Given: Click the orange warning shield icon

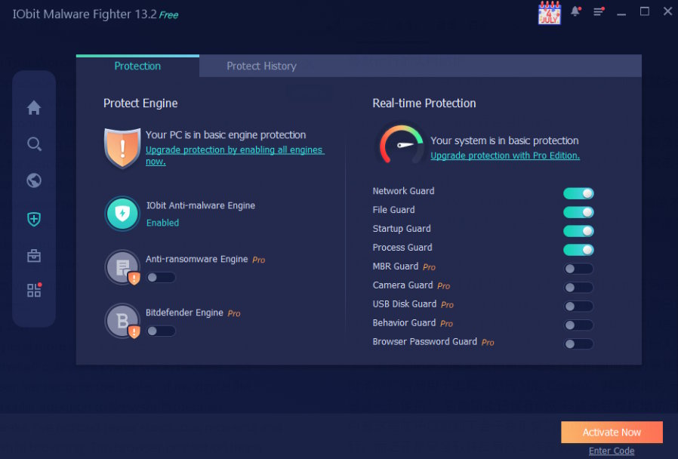Looking at the screenshot, I should (x=122, y=148).
